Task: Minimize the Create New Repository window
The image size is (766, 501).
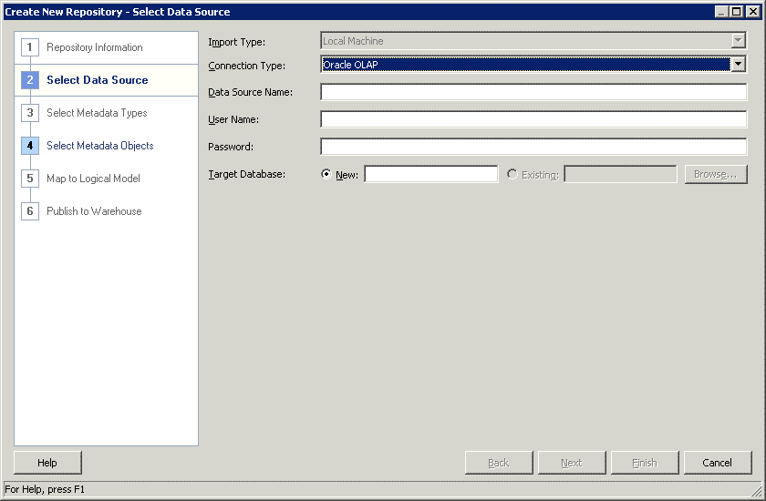Action: pos(721,12)
